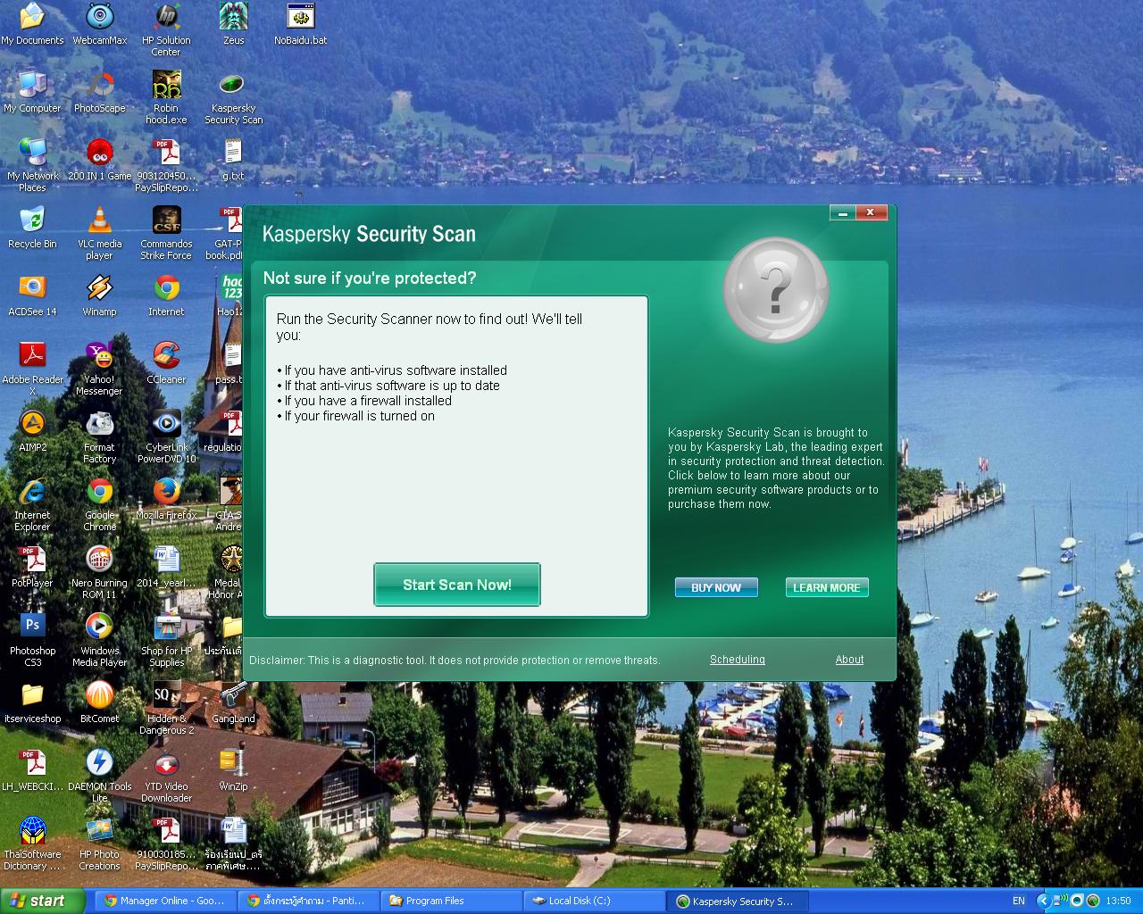Switch to Manager Online Chrome taskbar button
Viewport: 1143px width, 914px height.
(x=165, y=901)
